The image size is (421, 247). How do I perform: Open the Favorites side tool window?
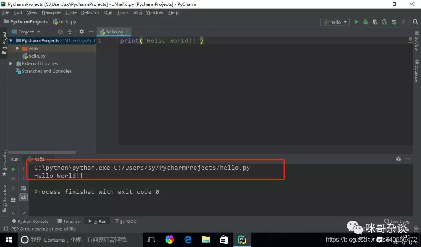(x=4, y=163)
